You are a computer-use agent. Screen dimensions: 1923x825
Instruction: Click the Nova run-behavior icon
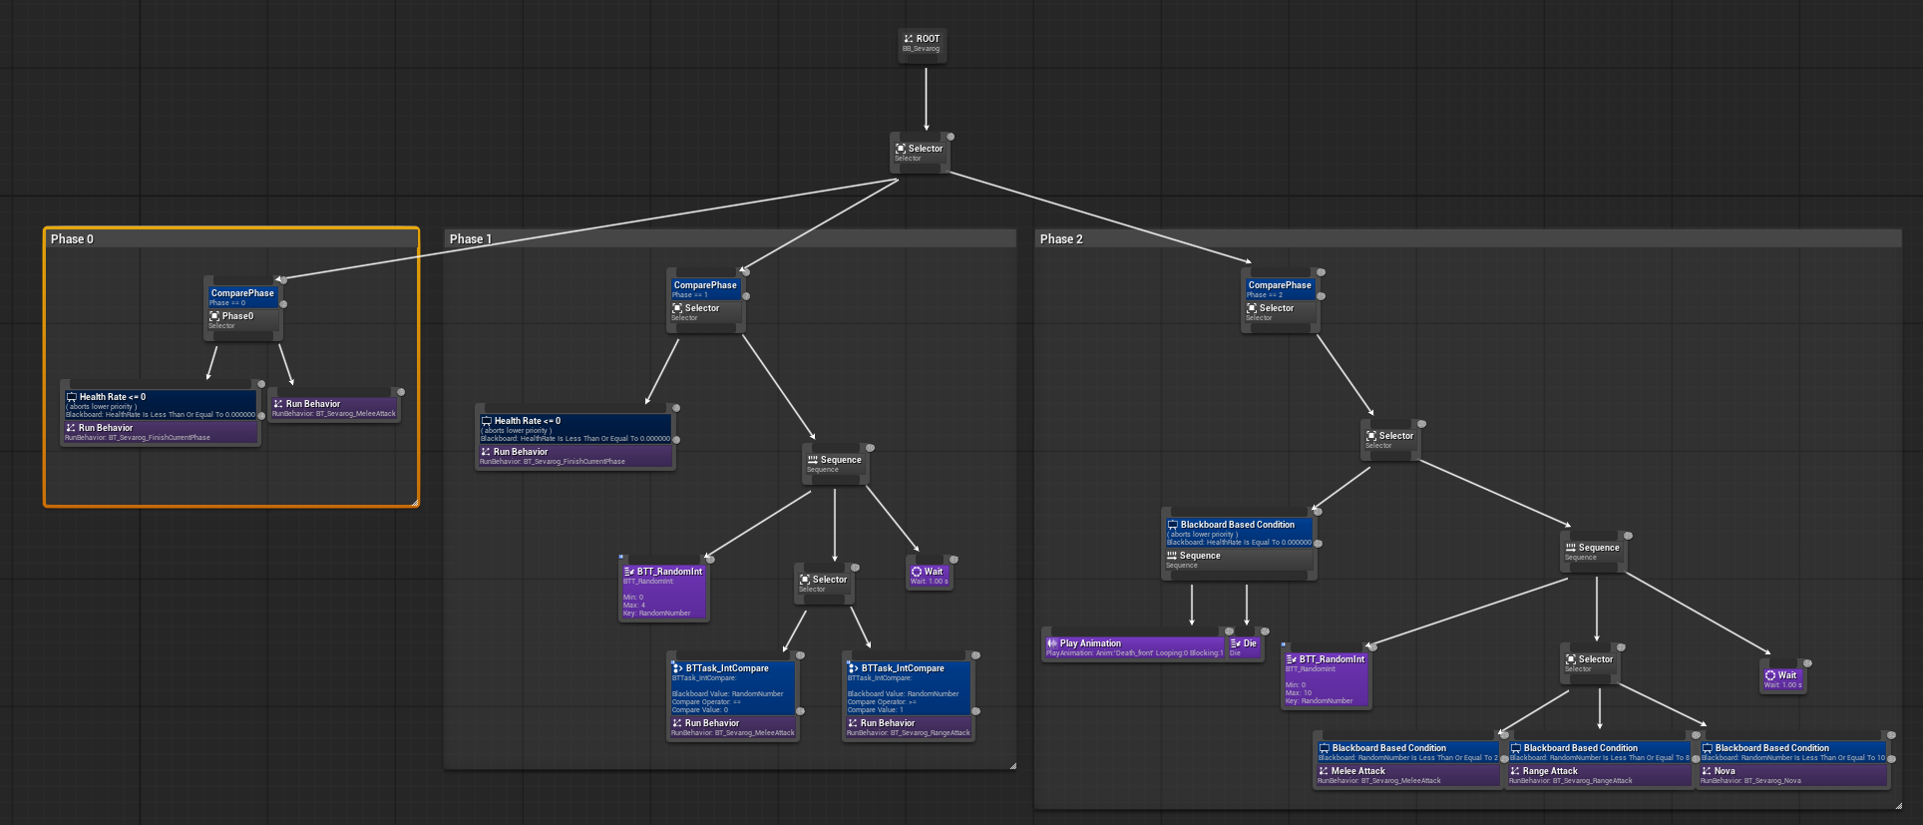click(x=1707, y=771)
